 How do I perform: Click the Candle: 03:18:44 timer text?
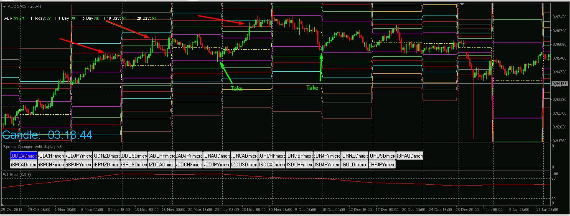point(47,135)
